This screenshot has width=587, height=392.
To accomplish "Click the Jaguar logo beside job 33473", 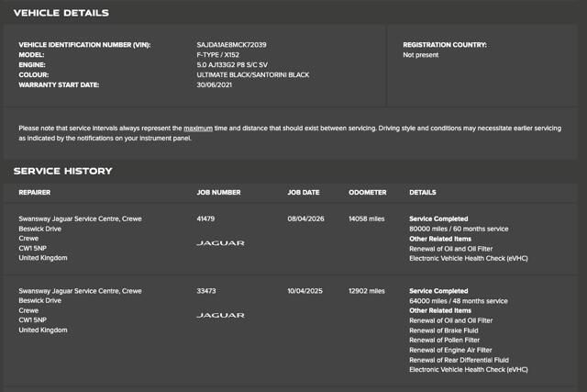I will tap(220, 316).
